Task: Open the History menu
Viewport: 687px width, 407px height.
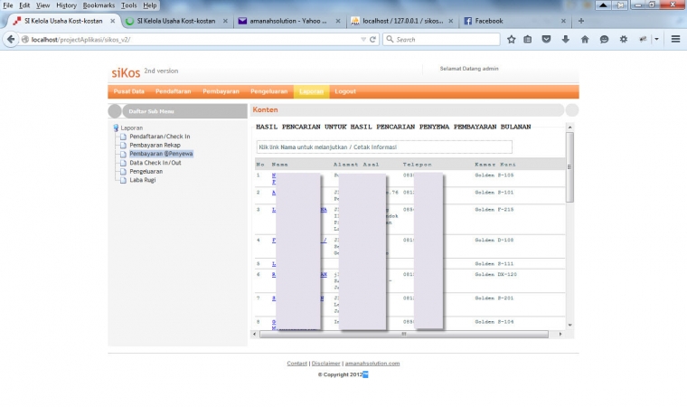Action: tap(66, 5)
